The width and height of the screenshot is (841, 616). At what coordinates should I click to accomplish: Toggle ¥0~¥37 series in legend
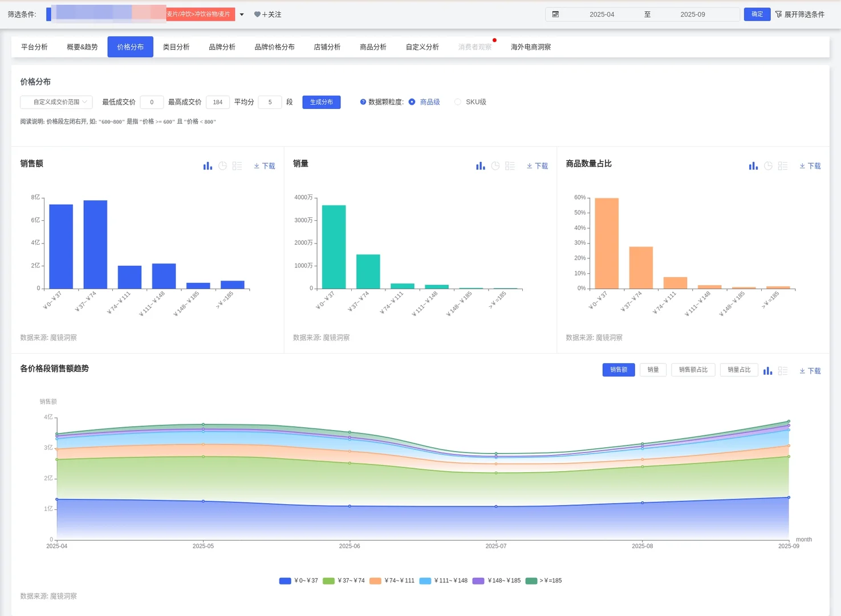click(x=299, y=581)
